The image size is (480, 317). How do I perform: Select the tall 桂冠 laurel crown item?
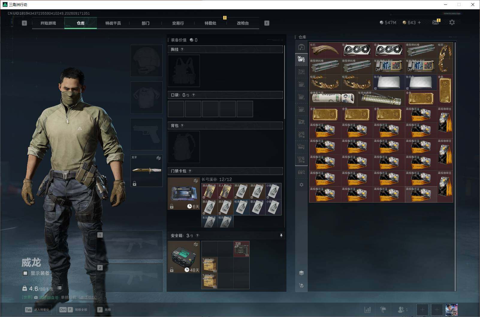pos(445,59)
